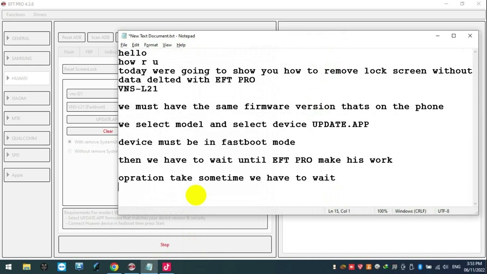
Task: Click 'UTF-8' encoding in Notepad status bar
Action: click(x=444, y=211)
